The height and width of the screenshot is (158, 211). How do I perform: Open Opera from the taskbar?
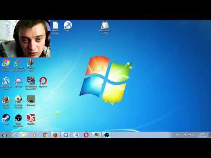(x=86, y=135)
